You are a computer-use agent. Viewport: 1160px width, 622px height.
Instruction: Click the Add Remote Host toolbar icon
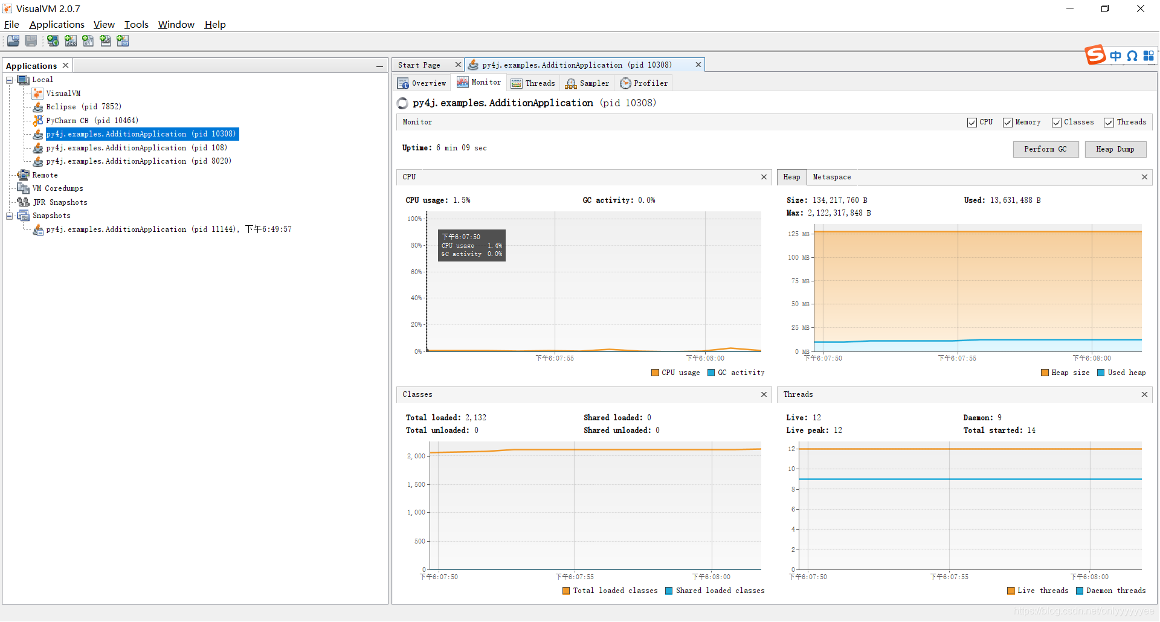tap(53, 40)
